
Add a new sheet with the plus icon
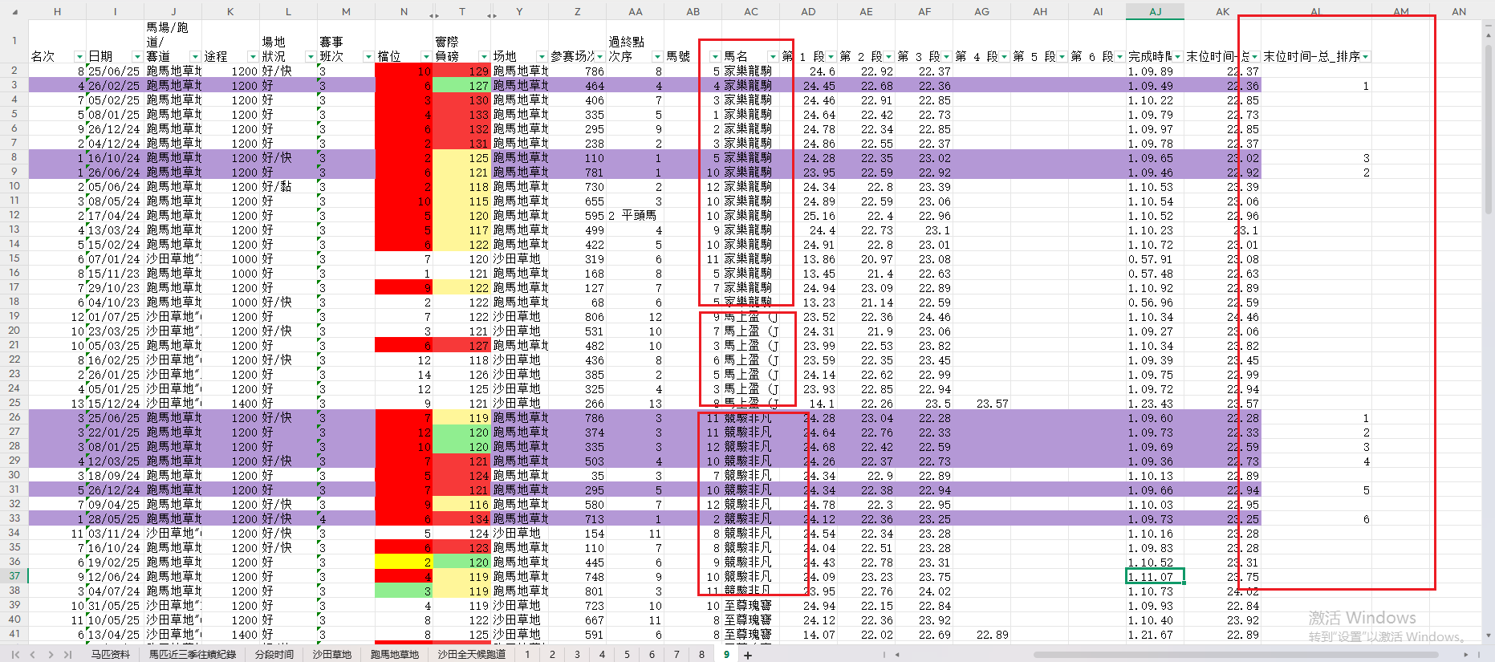(748, 655)
